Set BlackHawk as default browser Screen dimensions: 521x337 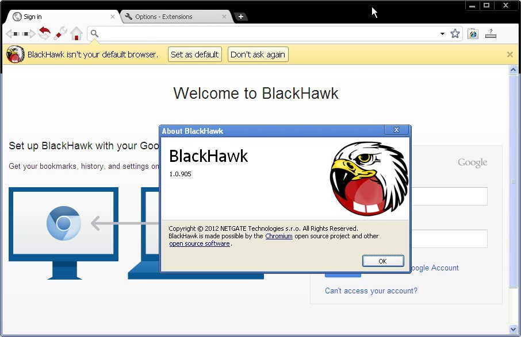[195, 55]
